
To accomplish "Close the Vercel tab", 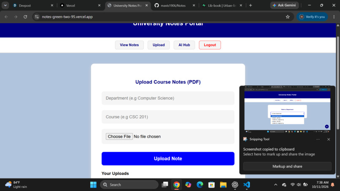I will pos(99,5).
